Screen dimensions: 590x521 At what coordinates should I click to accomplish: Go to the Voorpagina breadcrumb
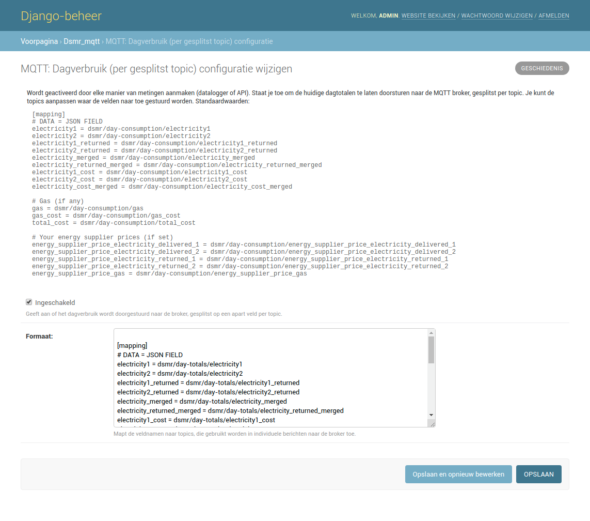coord(39,41)
